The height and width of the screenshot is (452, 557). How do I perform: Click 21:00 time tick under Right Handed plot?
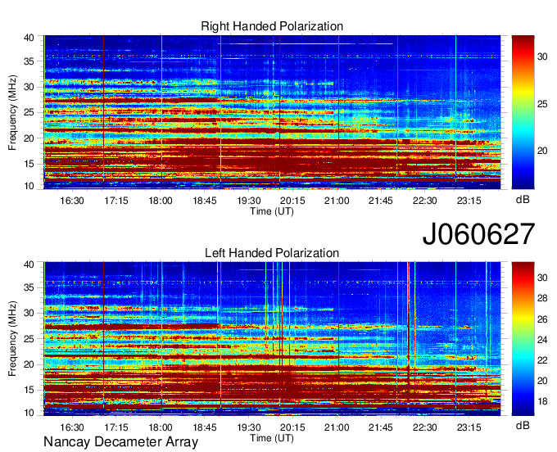coord(337,201)
